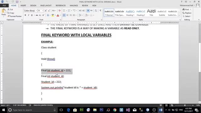Show or hide paragraph marks
Viewport: 201px width, 113px height.
[100, 11]
